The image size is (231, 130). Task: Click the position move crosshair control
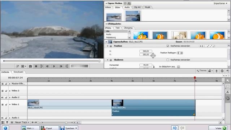click(x=153, y=56)
